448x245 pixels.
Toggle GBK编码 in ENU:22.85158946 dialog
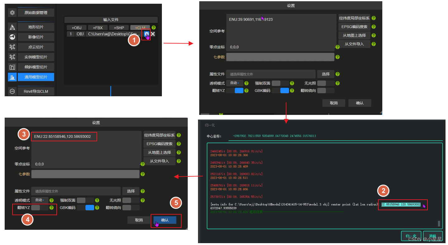tap(85, 208)
